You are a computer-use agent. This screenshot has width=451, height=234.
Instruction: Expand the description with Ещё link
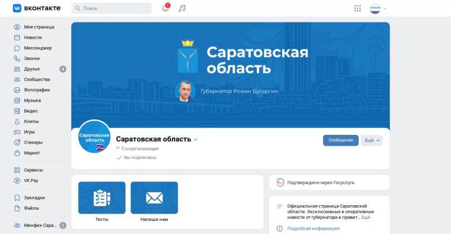[x=366, y=217]
